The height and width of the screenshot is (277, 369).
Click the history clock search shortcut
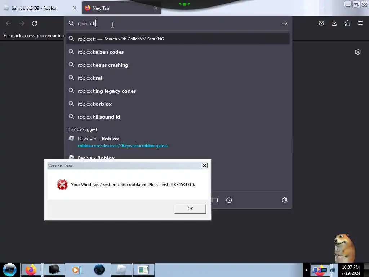tap(229, 200)
